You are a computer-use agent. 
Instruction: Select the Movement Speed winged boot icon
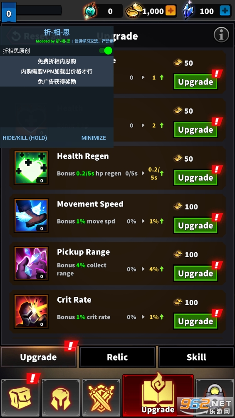click(31, 216)
